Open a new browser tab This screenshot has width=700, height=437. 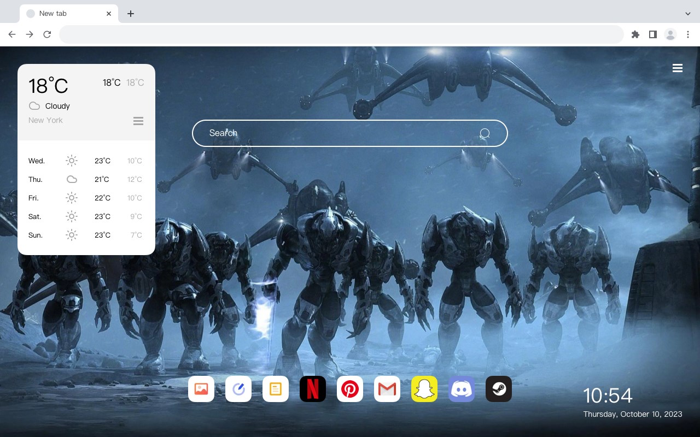coord(130,14)
